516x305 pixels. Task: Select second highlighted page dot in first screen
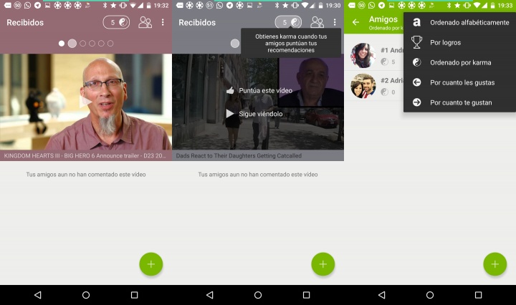click(x=72, y=44)
